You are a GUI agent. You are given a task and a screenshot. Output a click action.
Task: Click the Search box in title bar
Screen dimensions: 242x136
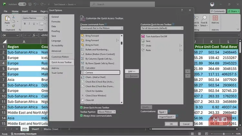point(122,4)
